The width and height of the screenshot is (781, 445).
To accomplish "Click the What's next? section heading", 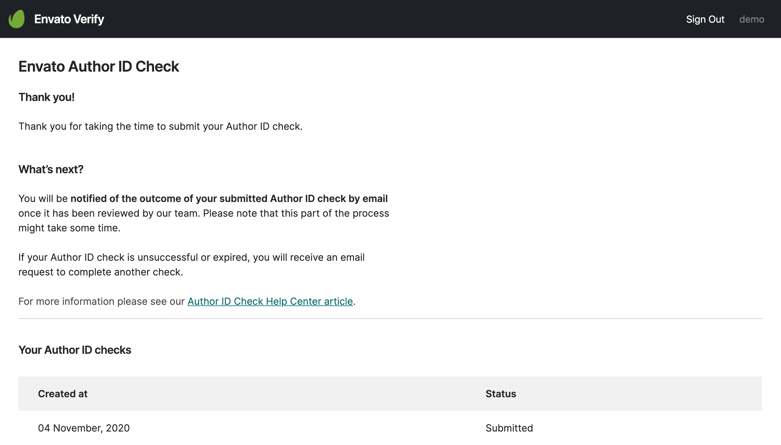I will point(51,169).
